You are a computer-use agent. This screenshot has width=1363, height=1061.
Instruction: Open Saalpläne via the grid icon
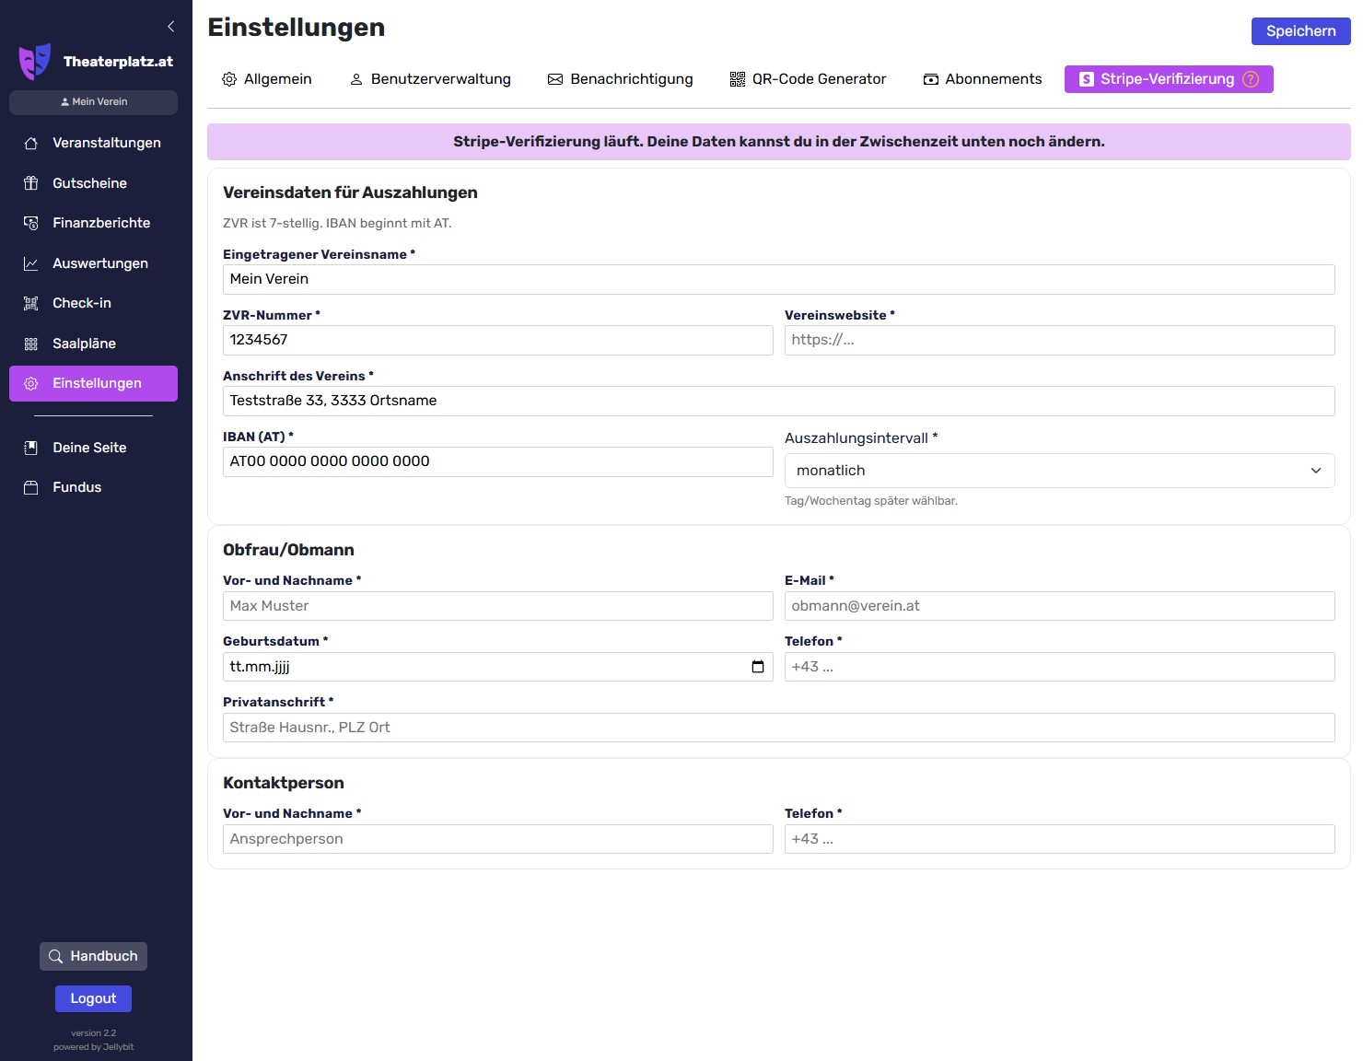point(31,344)
